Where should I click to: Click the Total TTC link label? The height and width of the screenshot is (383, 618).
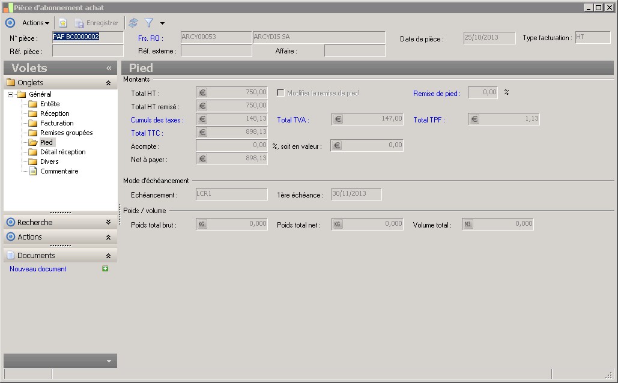coord(147,133)
